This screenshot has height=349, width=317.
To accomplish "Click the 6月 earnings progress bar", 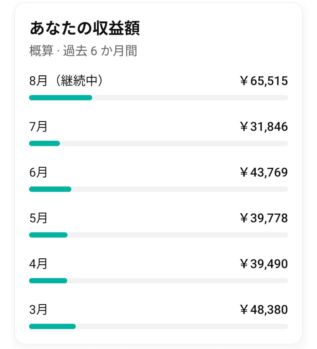I will [x=158, y=189].
